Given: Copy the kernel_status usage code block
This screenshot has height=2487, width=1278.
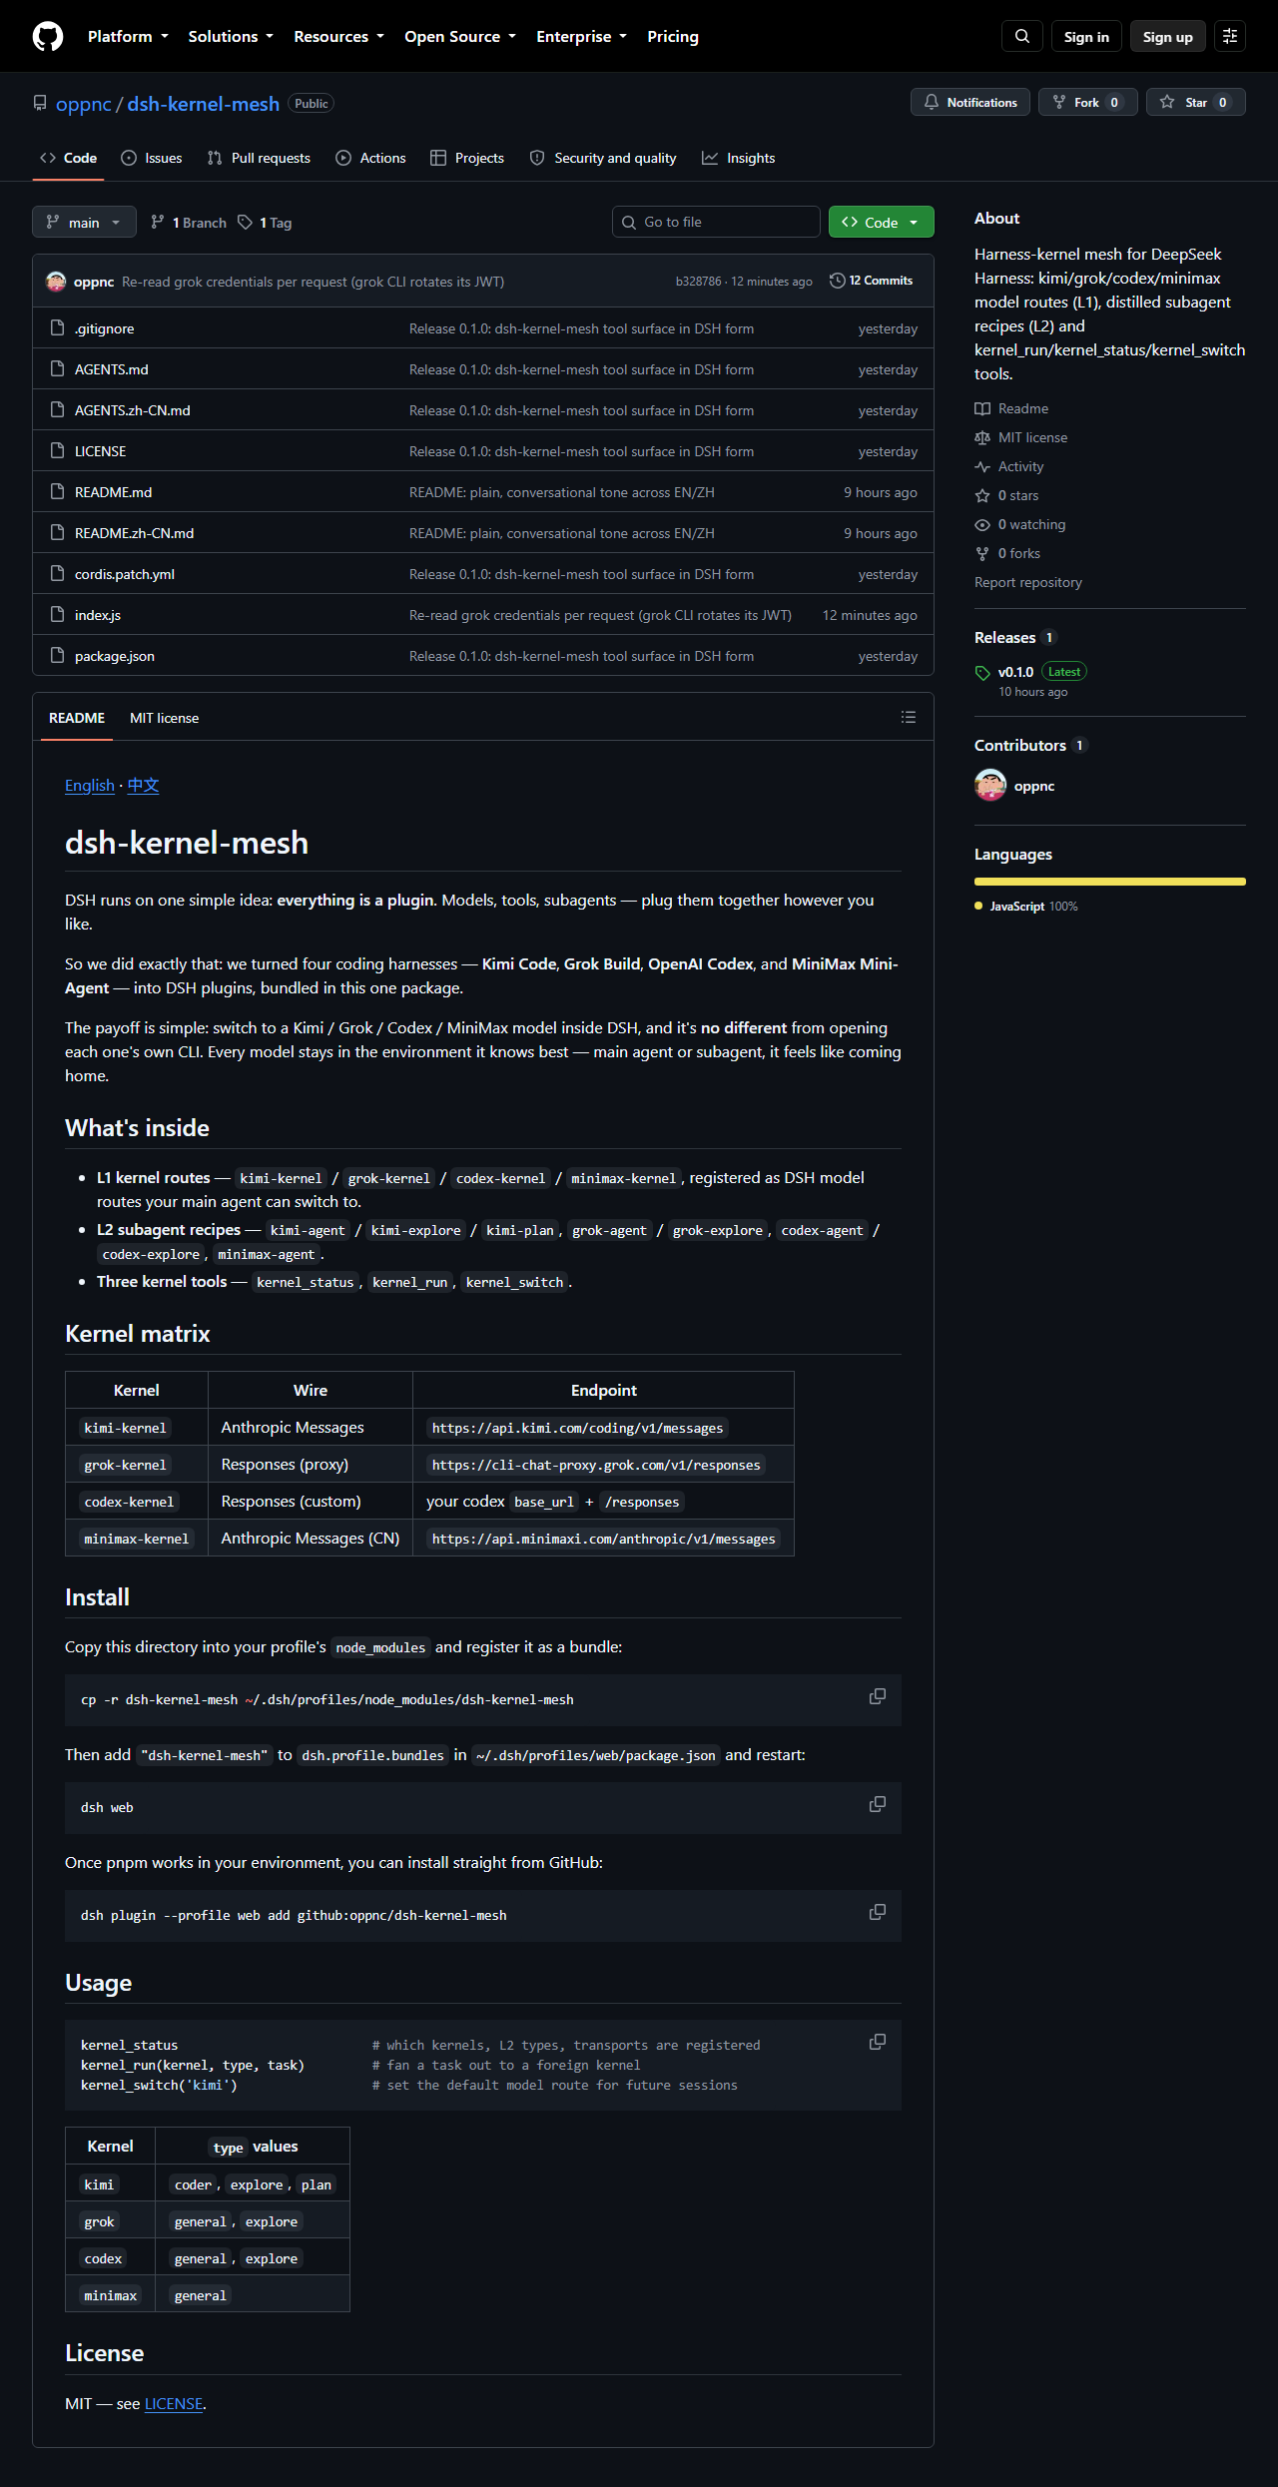Looking at the screenshot, I should (878, 2042).
